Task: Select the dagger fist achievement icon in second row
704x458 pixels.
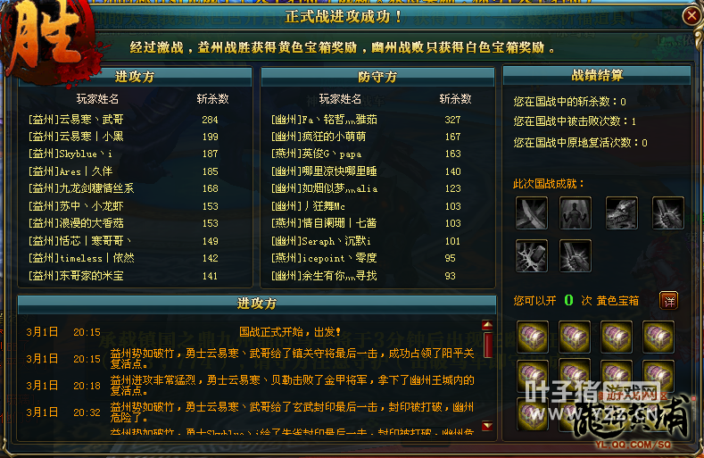Action: (576, 255)
